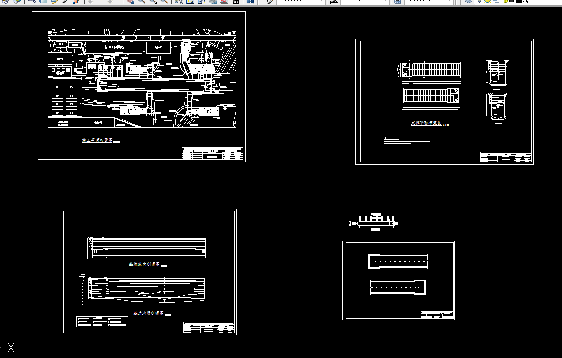
Task: Click the 支撑平面布置图 drawing title
Action: (x=426, y=123)
